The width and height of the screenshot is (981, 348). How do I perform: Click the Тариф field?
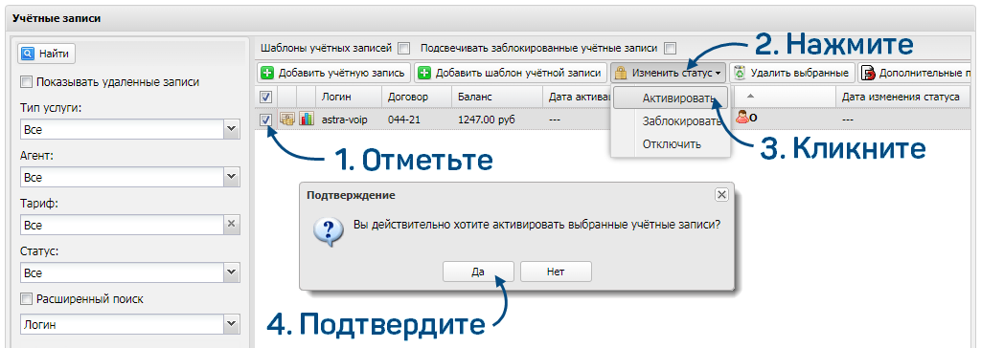tap(122, 225)
